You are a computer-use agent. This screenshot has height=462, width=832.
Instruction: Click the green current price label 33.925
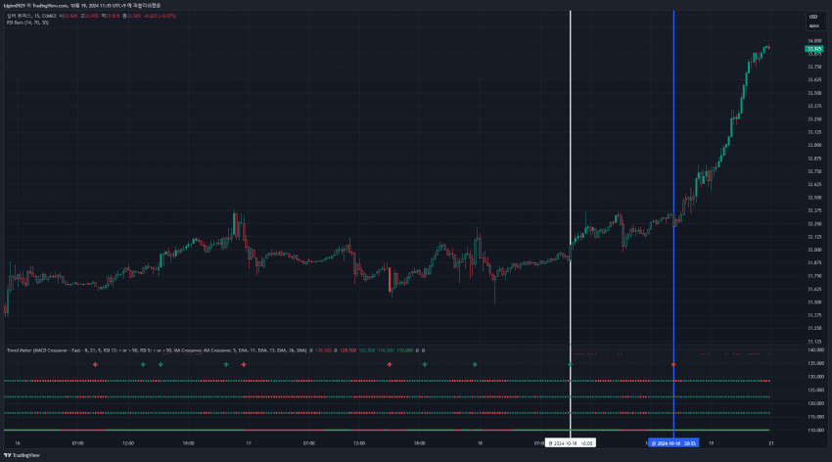[812, 48]
